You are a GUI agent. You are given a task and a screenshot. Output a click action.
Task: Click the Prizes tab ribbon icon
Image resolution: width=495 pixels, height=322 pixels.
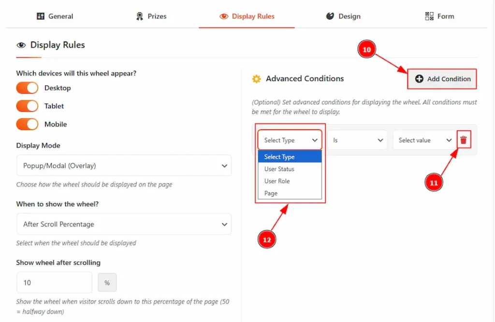click(140, 16)
